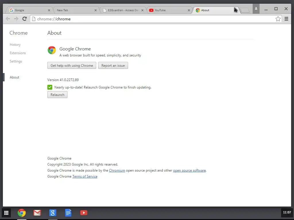The width and height of the screenshot is (294, 220).
Task: Maximize the Chrome window
Action: (x=276, y=9)
